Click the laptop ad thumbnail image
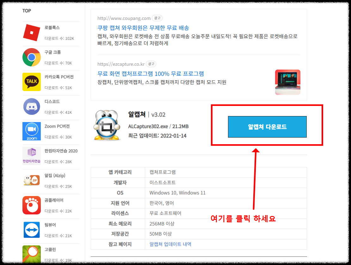351x265 pixels. point(288,82)
